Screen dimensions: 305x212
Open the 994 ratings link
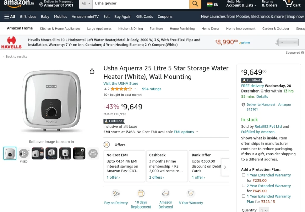click(x=152, y=89)
